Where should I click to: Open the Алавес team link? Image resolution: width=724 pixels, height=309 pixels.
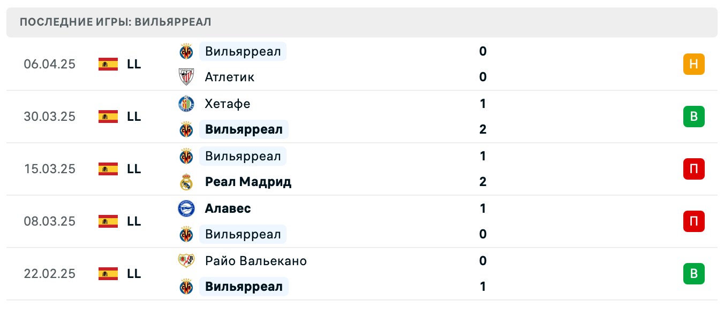tap(228, 208)
